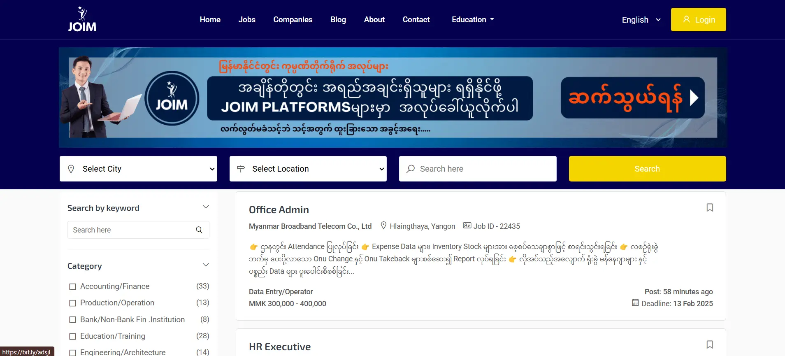Click the JOIM Platforms banner image
Image resolution: width=785 pixels, height=356 pixels.
click(393, 98)
